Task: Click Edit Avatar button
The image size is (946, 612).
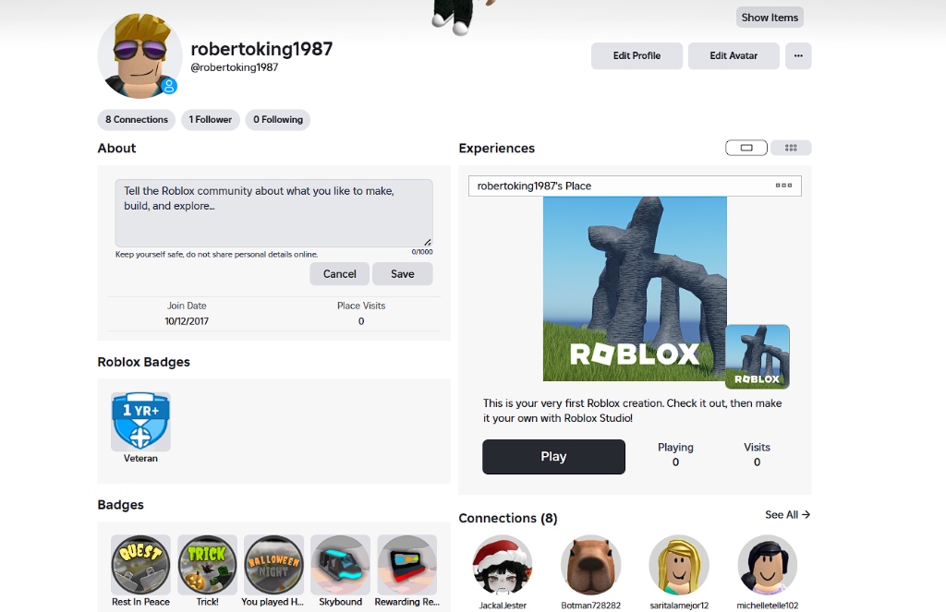Action: click(734, 55)
